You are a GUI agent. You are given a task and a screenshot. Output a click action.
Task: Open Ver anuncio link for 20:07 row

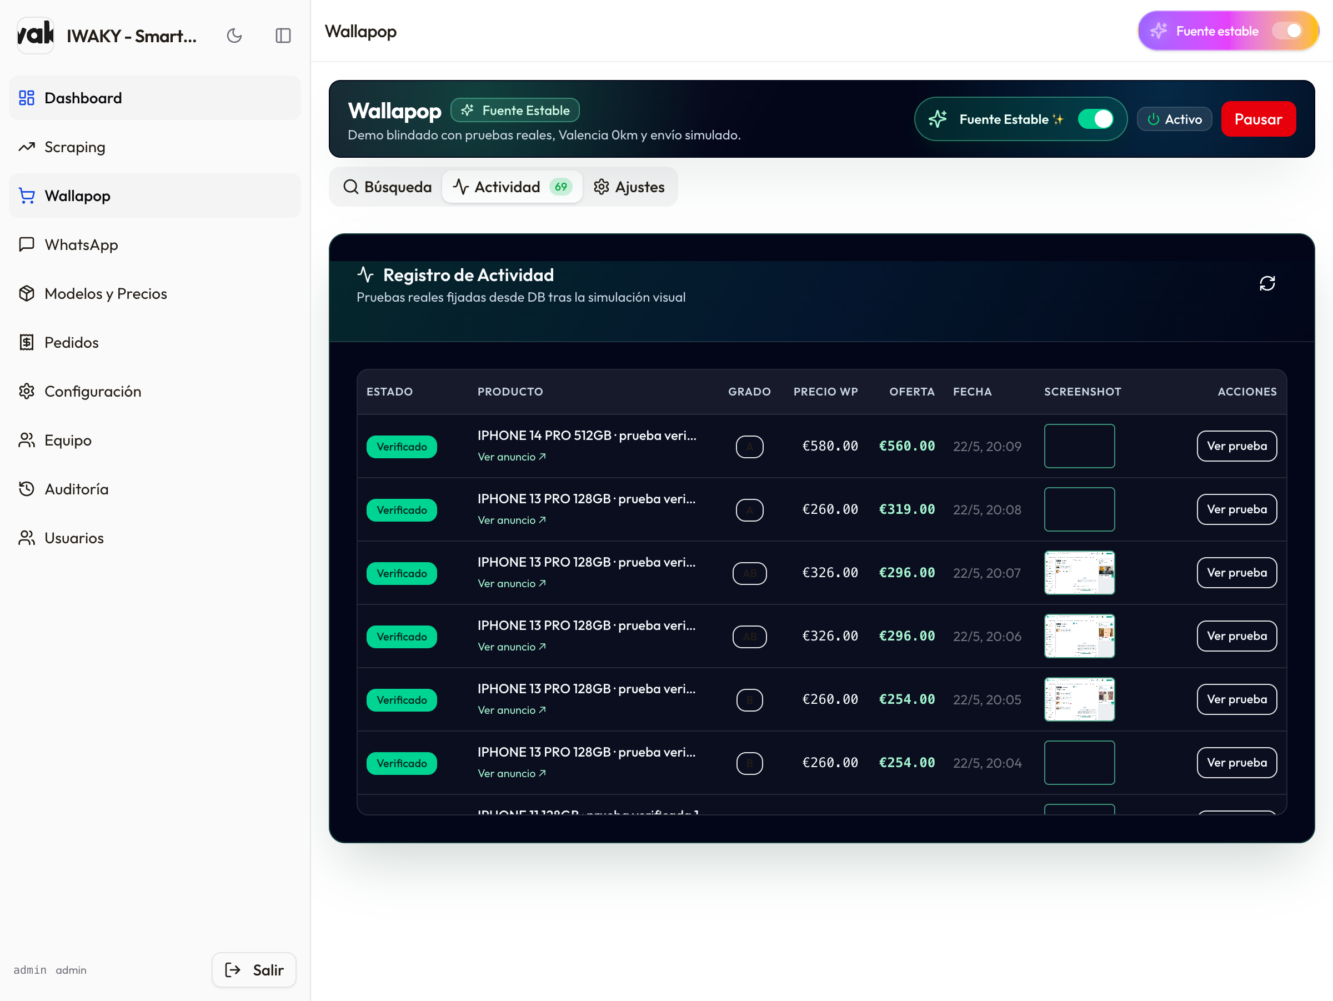[512, 583]
